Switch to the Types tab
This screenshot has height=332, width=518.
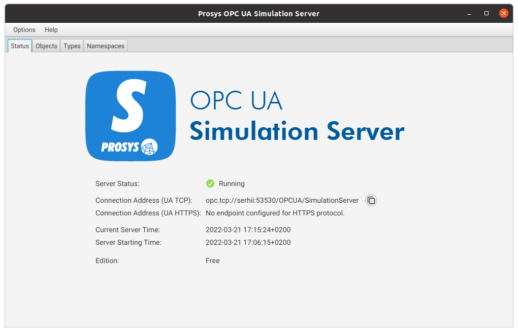(x=72, y=46)
